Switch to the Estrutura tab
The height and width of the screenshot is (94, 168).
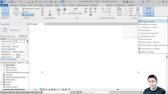coord(23,5)
